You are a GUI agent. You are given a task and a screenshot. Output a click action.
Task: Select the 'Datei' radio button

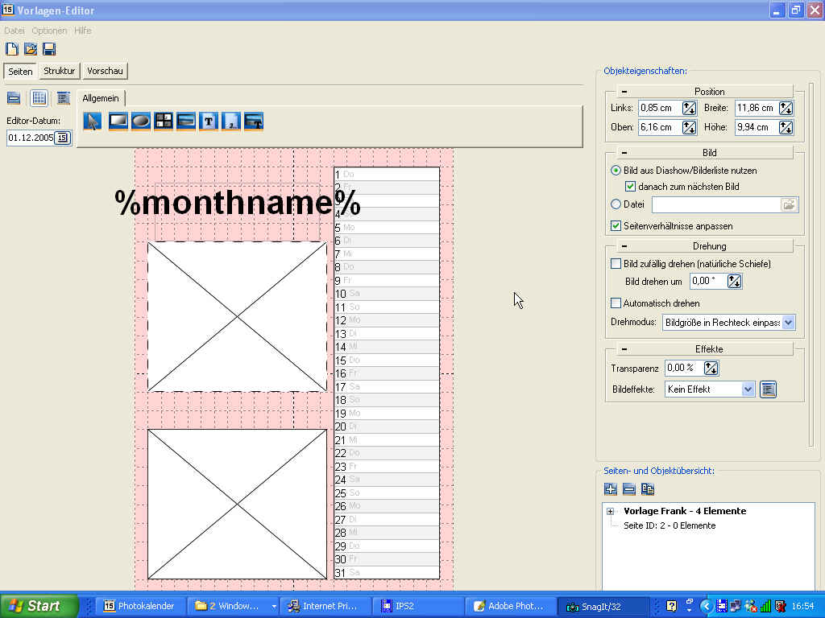[x=616, y=204]
